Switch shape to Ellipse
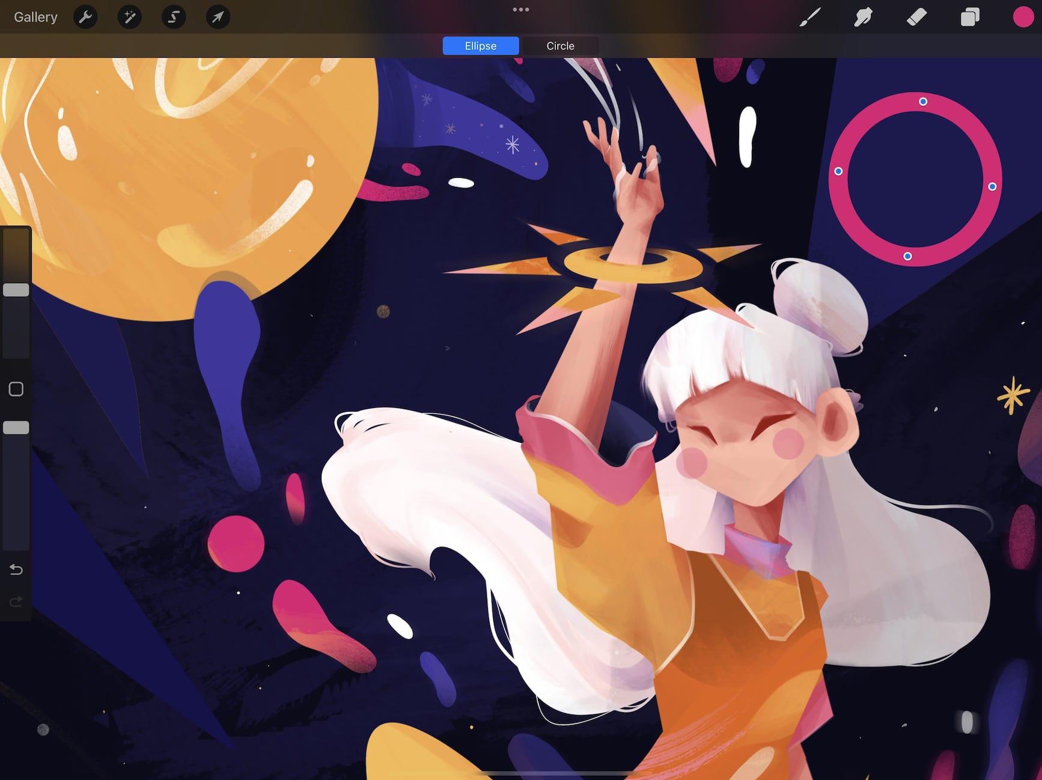This screenshot has width=1042, height=780. (x=481, y=46)
